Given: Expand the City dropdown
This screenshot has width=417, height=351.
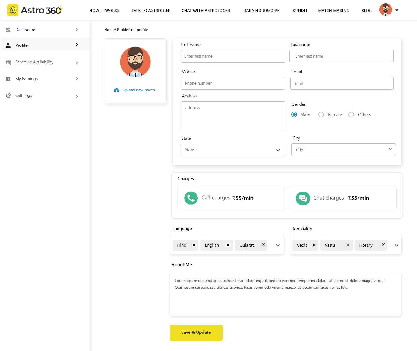Looking at the screenshot, I should pyautogui.click(x=343, y=150).
